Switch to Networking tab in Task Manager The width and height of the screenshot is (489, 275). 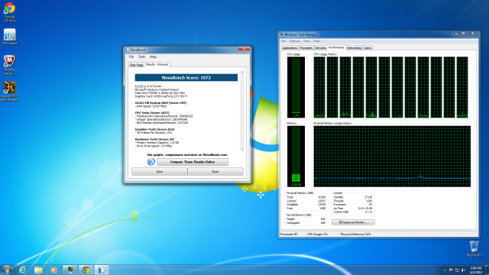354,48
